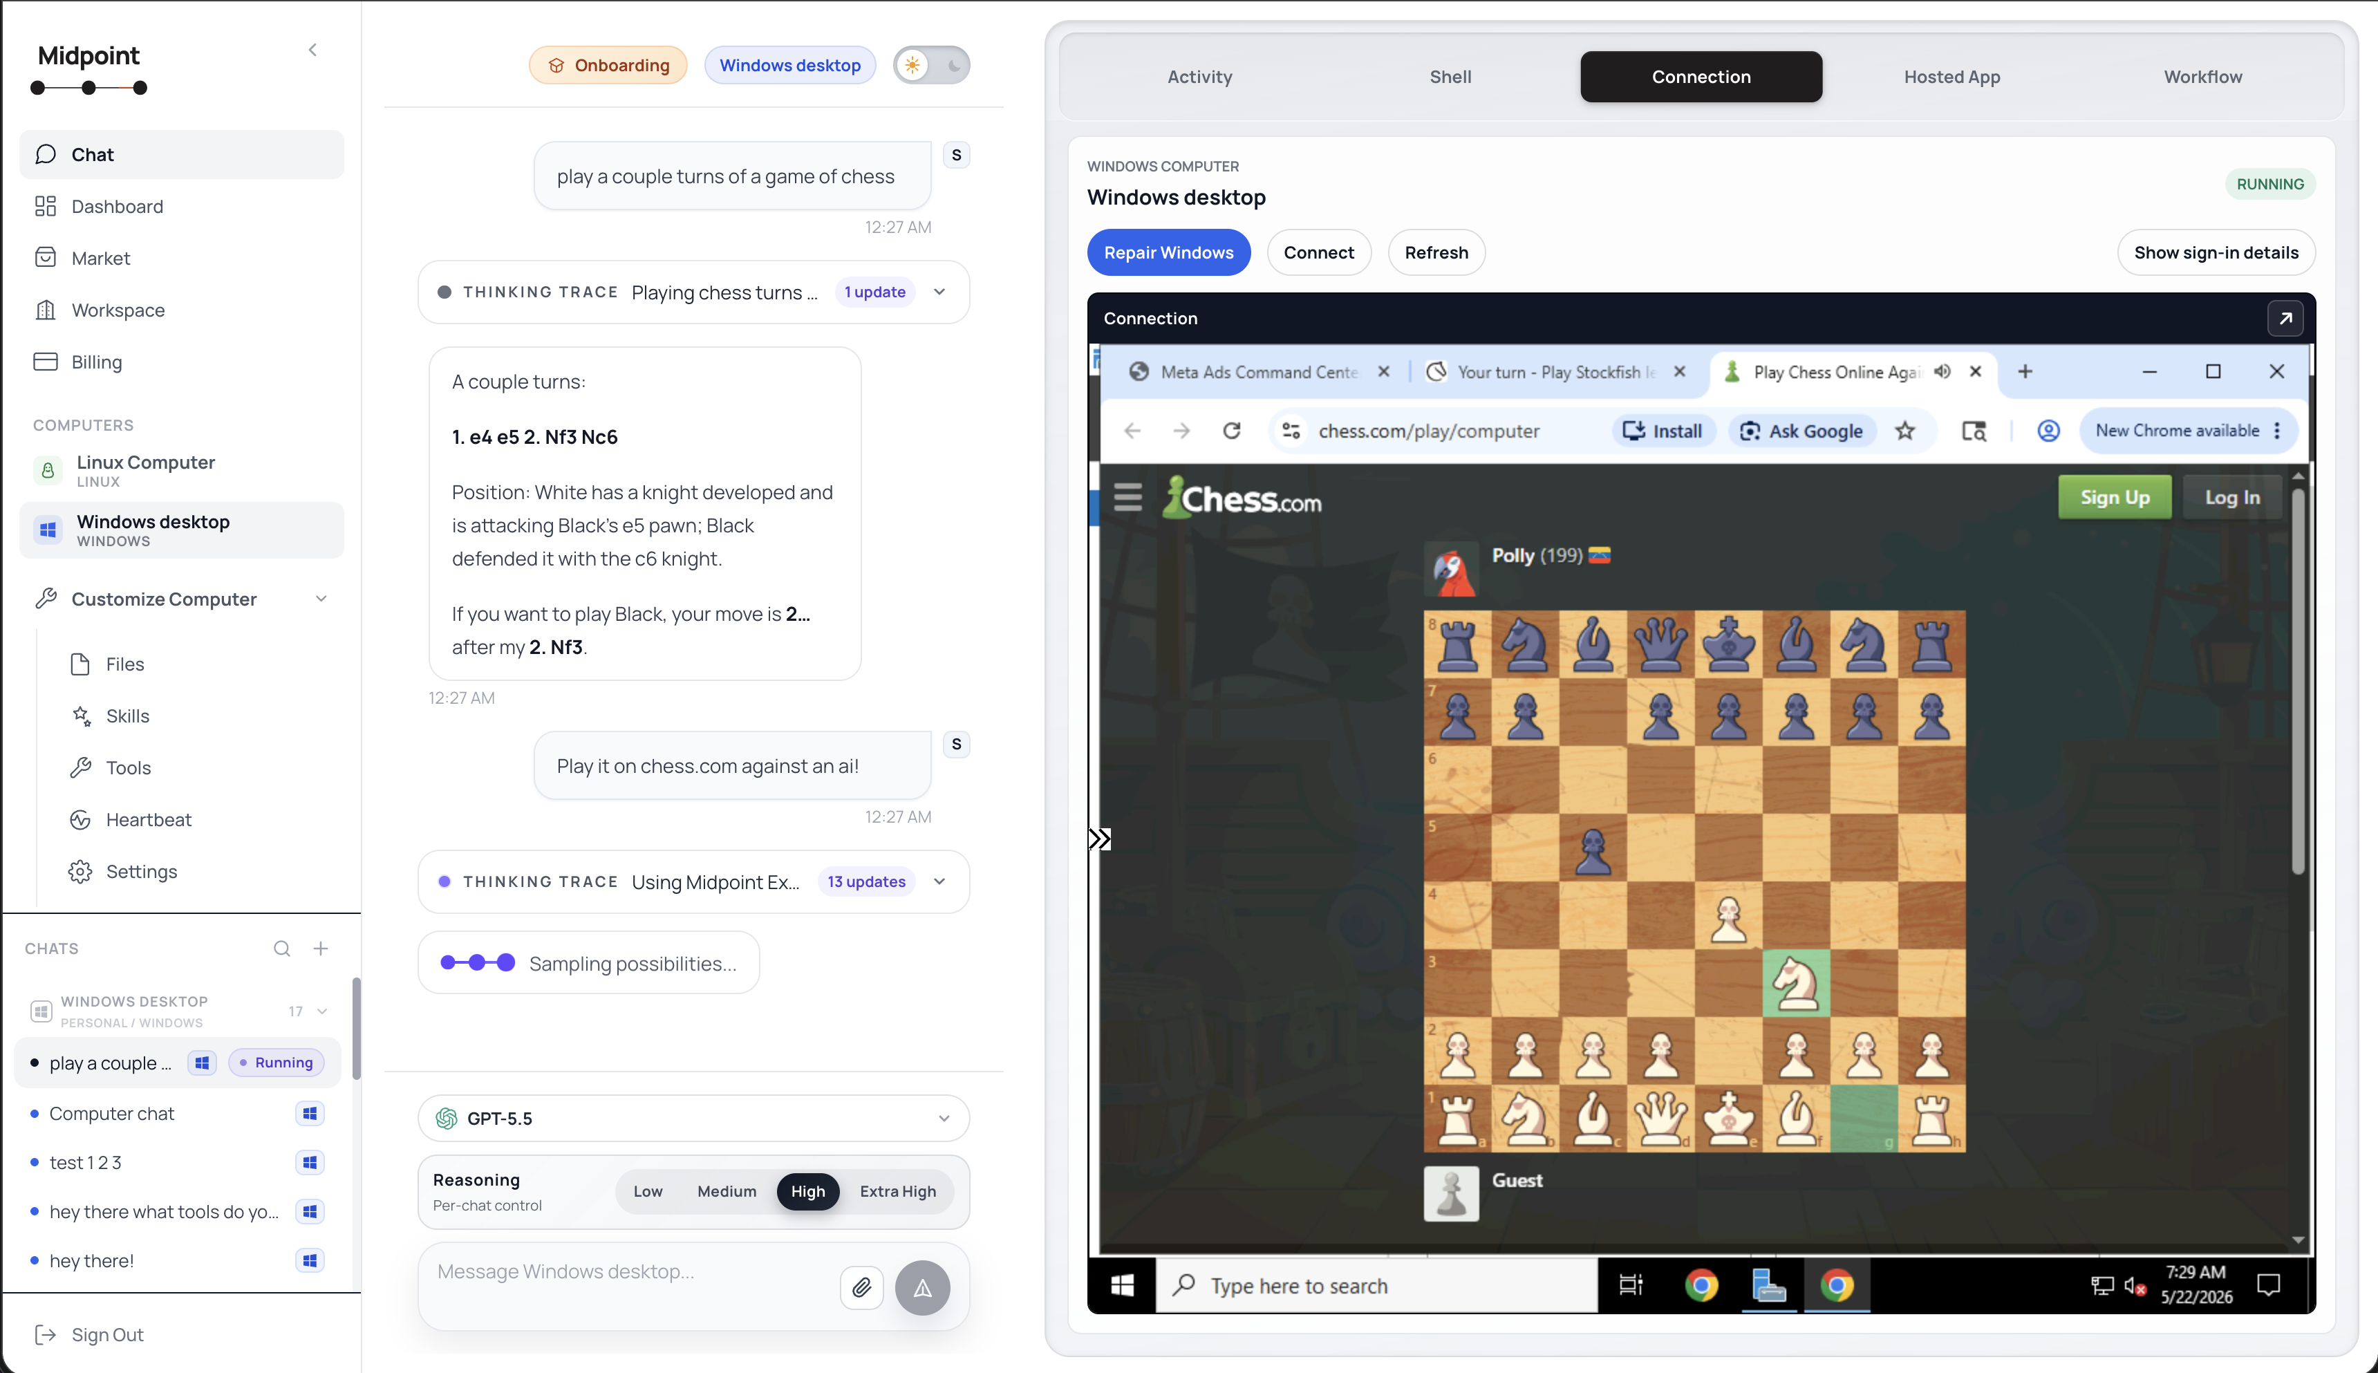2378x1373 pixels.
Task: Switch to the Workflow tab
Action: point(2202,77)
